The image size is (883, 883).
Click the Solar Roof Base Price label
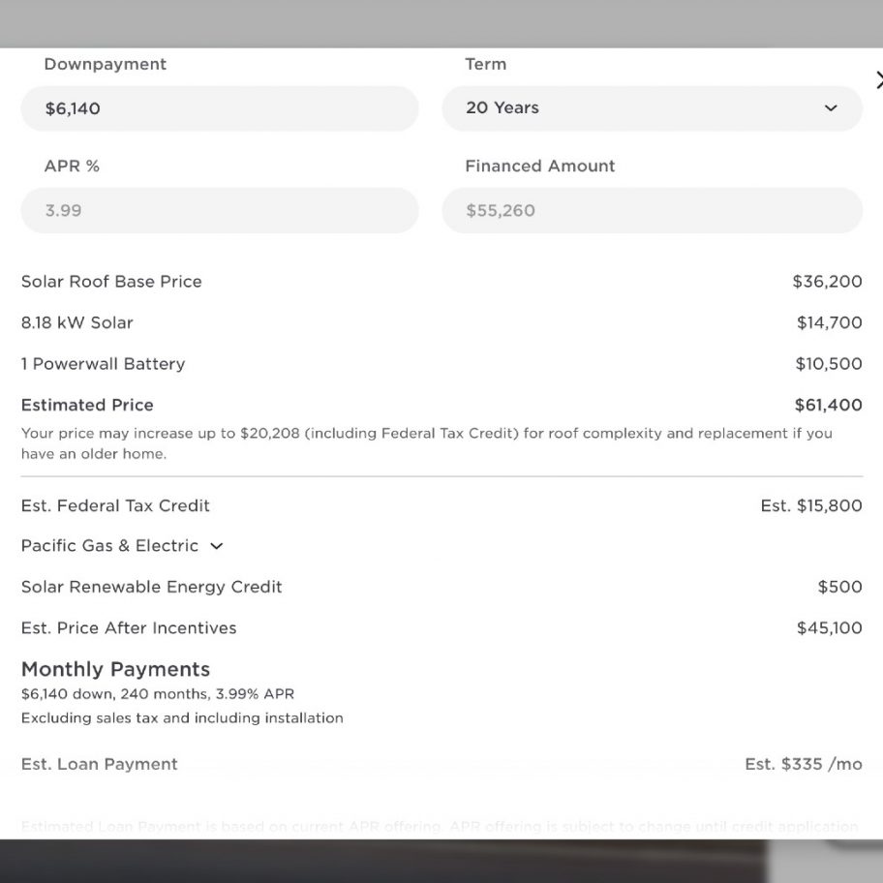pyautogui.click(x=111, y=282)
